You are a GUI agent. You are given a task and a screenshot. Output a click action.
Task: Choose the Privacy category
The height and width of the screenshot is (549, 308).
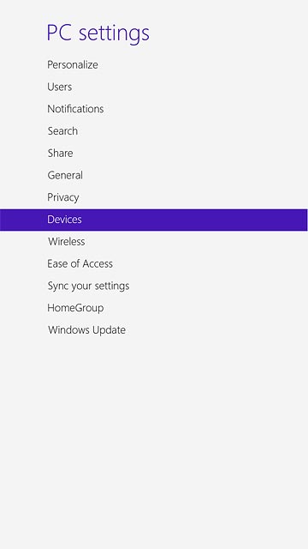click(63, 197)
